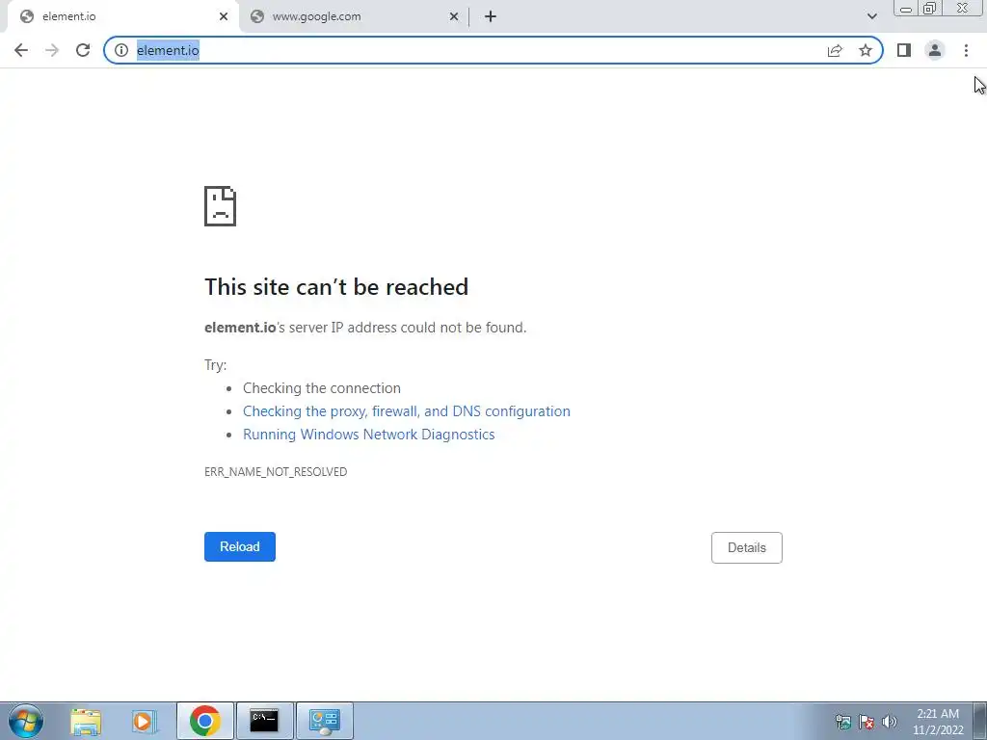This screenshot has width=987, height=740.
Task: Open the Windows Start menu
Action: 26,721
